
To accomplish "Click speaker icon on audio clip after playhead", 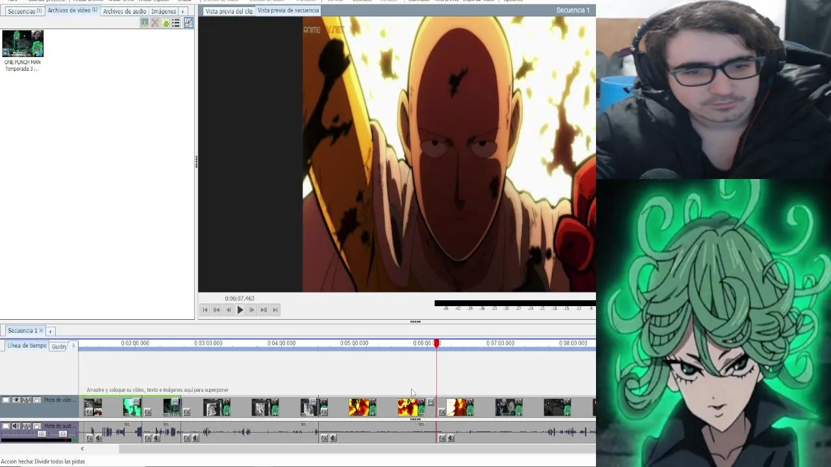I will (451, 438).
